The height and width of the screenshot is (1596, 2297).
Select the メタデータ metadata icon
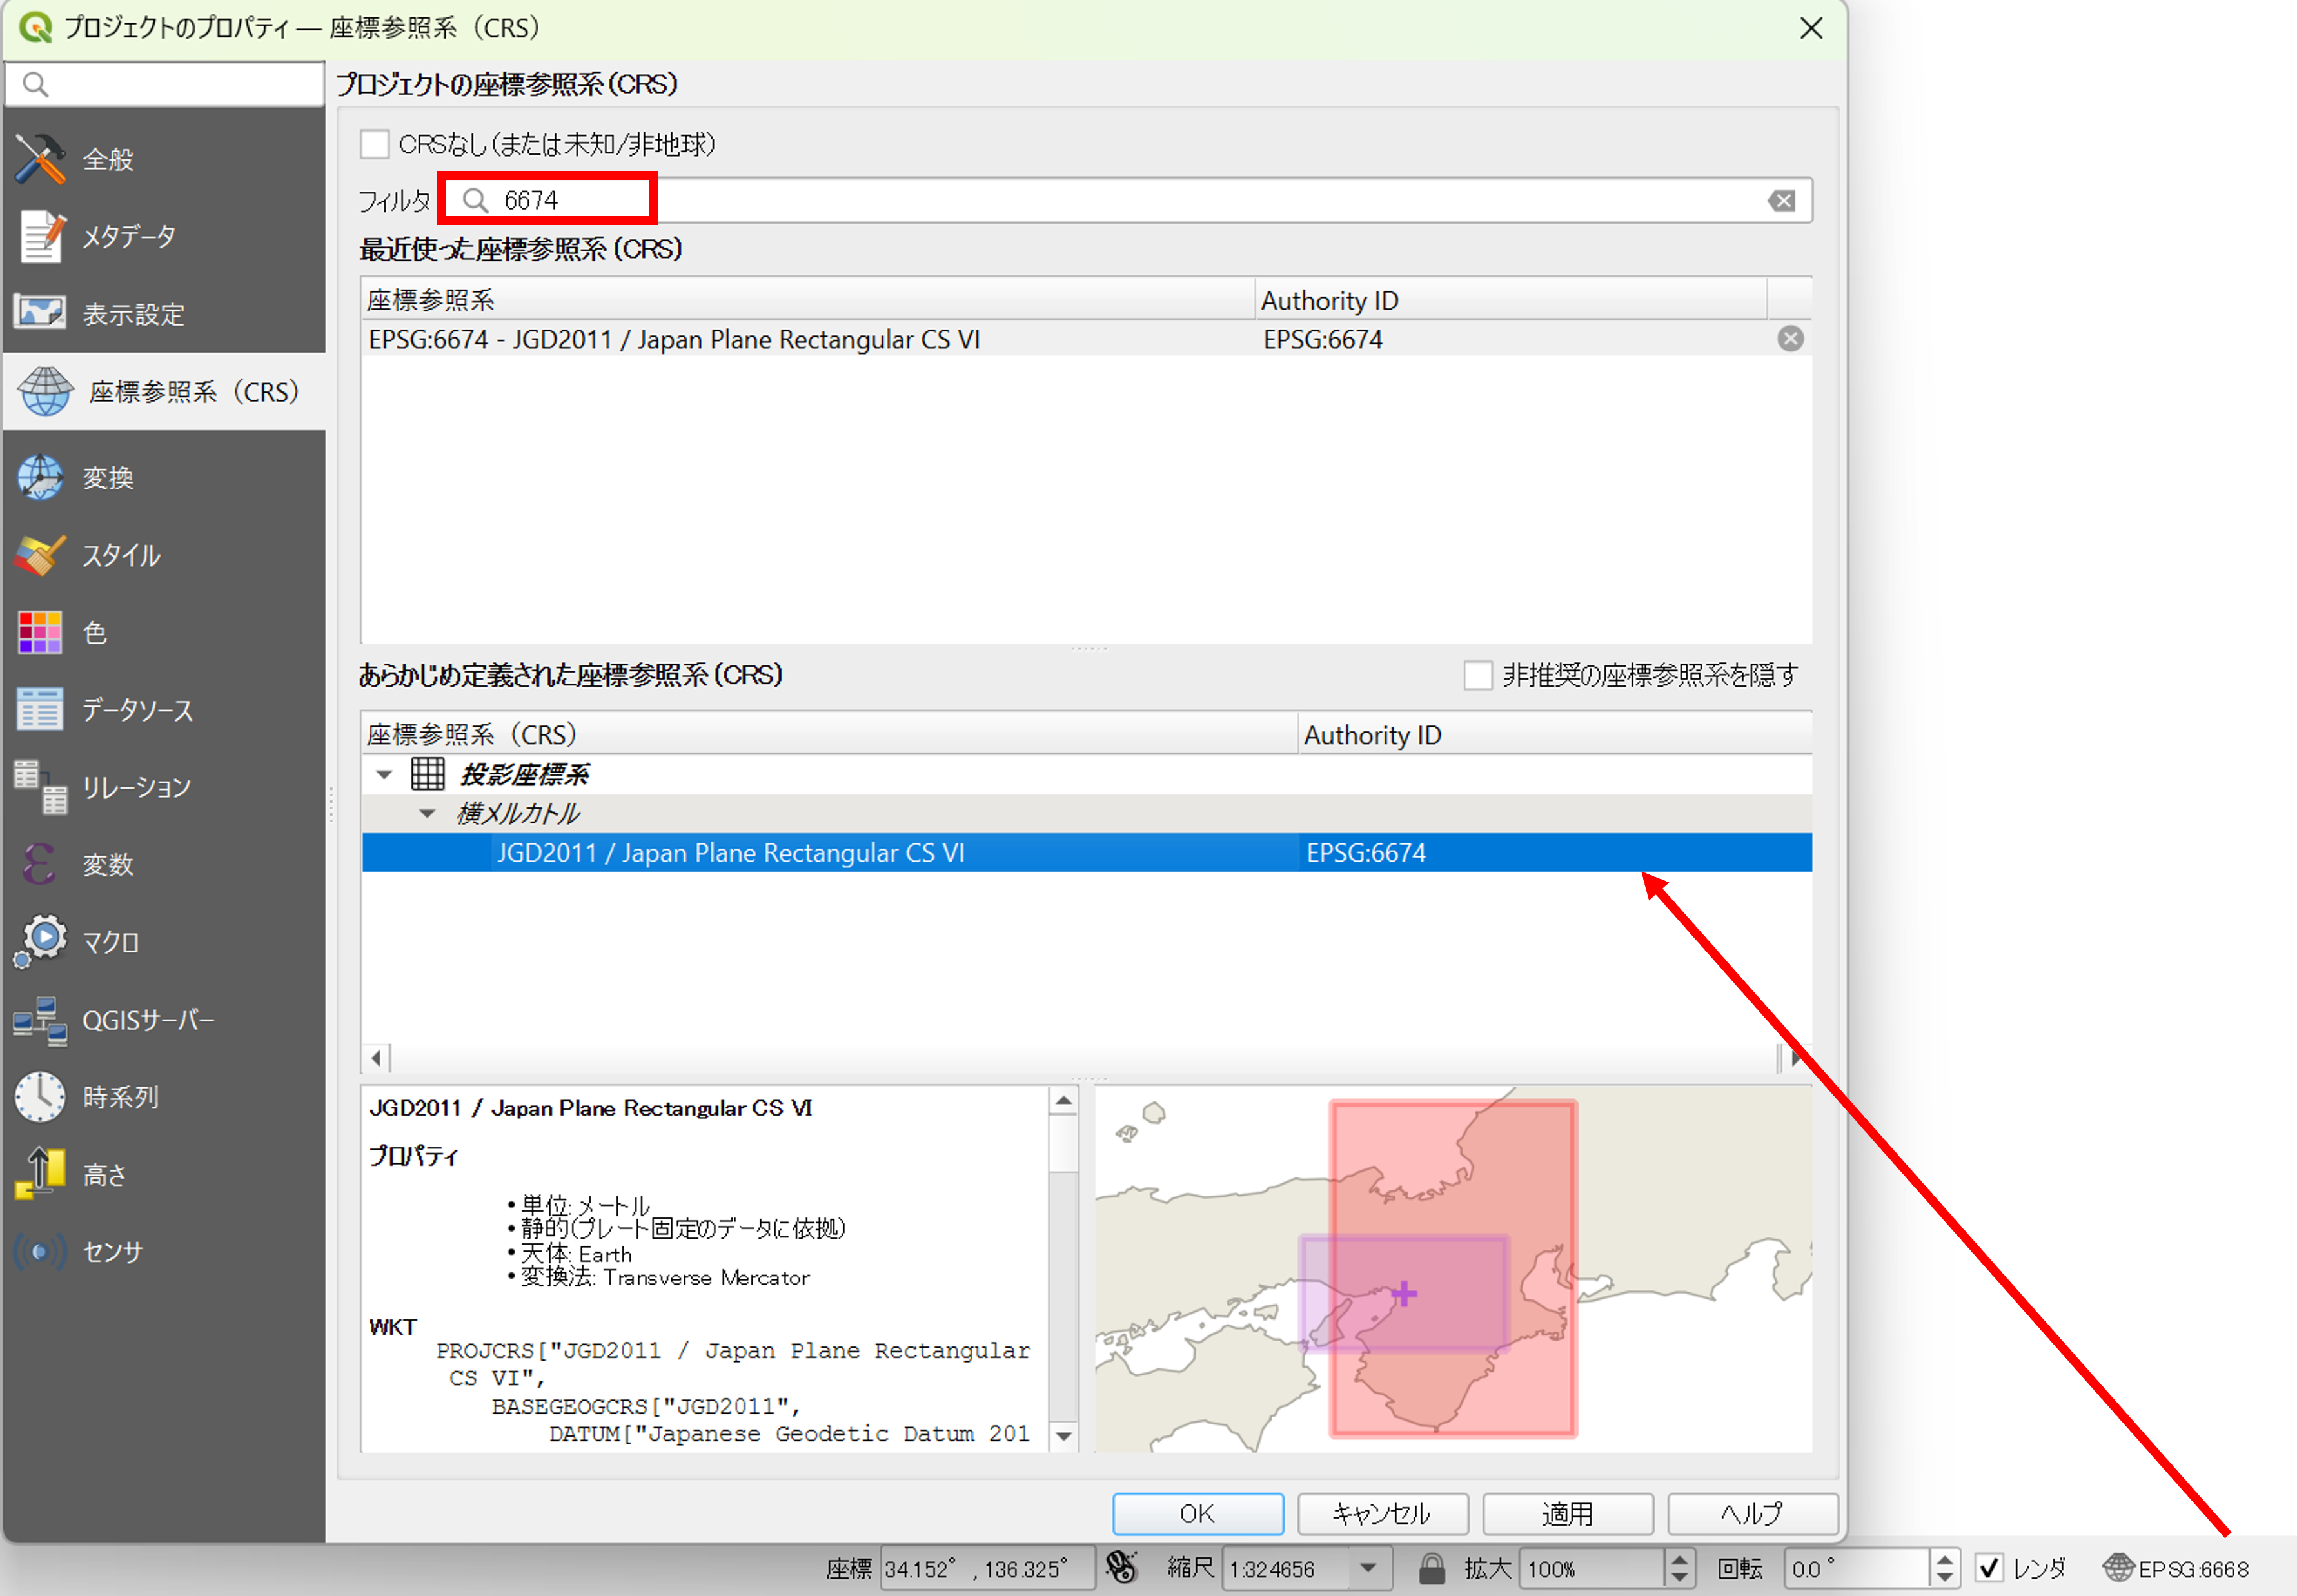[x=40, y=237]
